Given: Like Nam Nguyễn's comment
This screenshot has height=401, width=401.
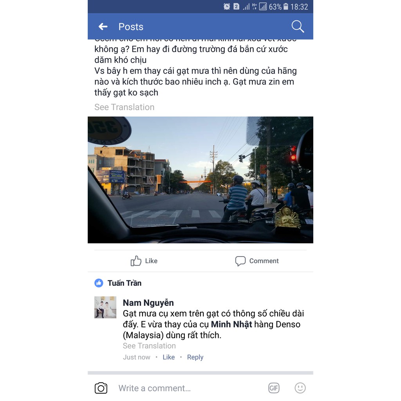Looking at the screenshot, I should pyautogui.click(x=168, y=357).
